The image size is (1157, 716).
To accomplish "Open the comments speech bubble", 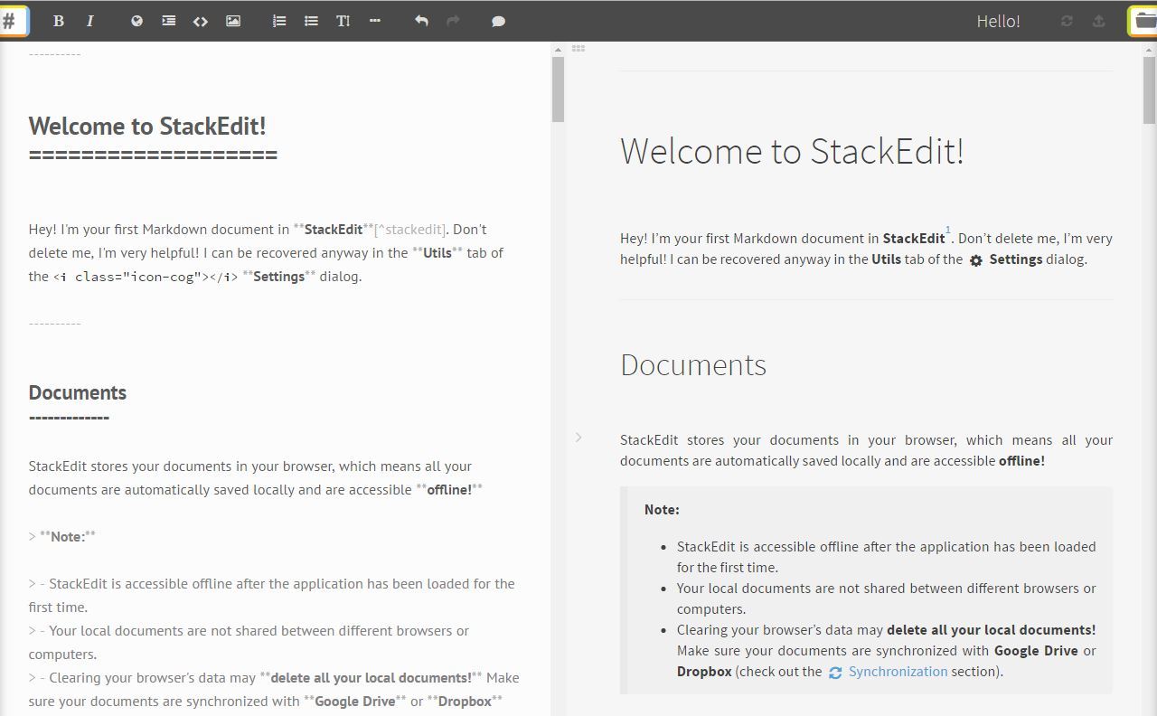I will point(498,21).
